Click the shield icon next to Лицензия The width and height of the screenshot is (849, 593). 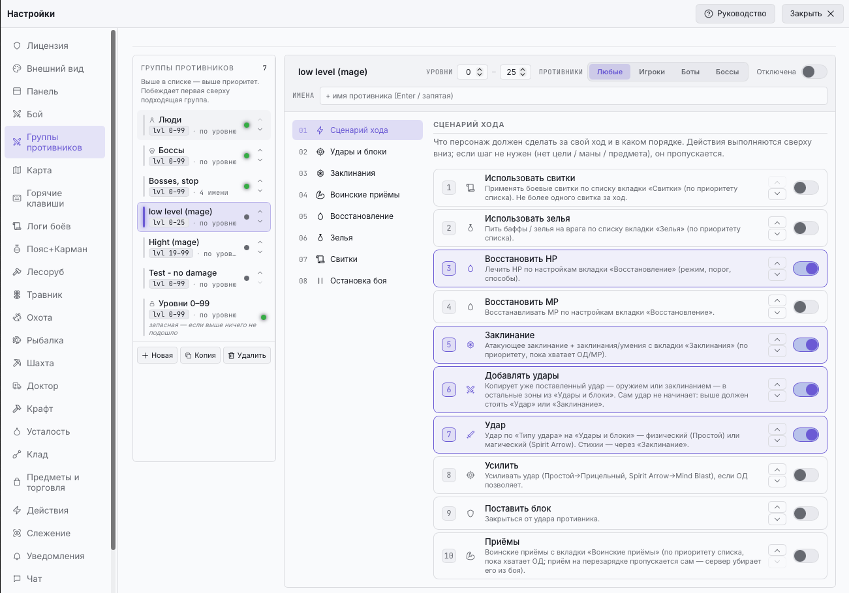[x=17, y=46]
